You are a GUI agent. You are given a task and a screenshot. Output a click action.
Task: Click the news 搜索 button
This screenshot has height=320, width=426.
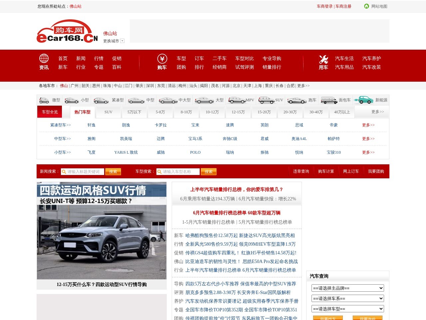(x=113, y=172)
